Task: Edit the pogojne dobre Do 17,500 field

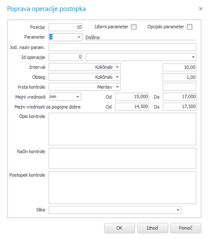Action: (180, 107)
